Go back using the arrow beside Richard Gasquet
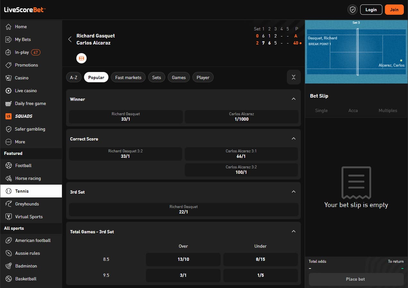This screenshot has width=408, height=288. (70, 39)
